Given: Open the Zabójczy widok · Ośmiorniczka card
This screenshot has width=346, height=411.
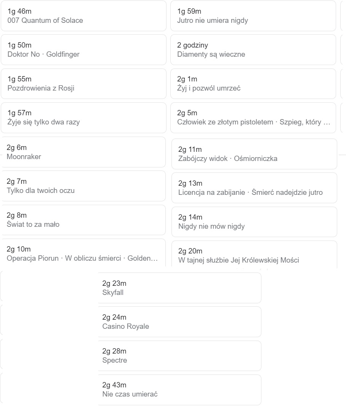Looking at the screenshot, I should 254,154.
